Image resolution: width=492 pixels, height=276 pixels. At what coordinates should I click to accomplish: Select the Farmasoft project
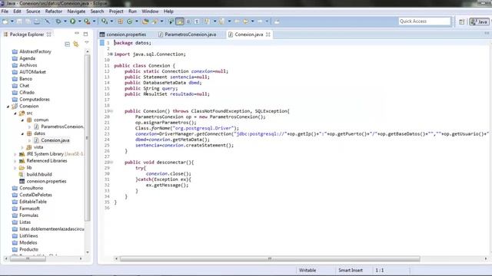[x=29, y=209]
